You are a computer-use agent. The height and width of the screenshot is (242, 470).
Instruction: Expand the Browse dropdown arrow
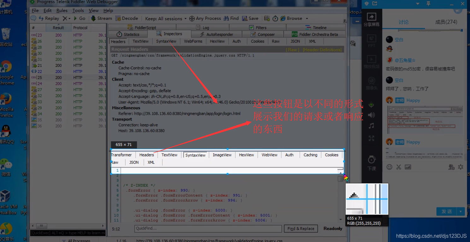[307, 19]
